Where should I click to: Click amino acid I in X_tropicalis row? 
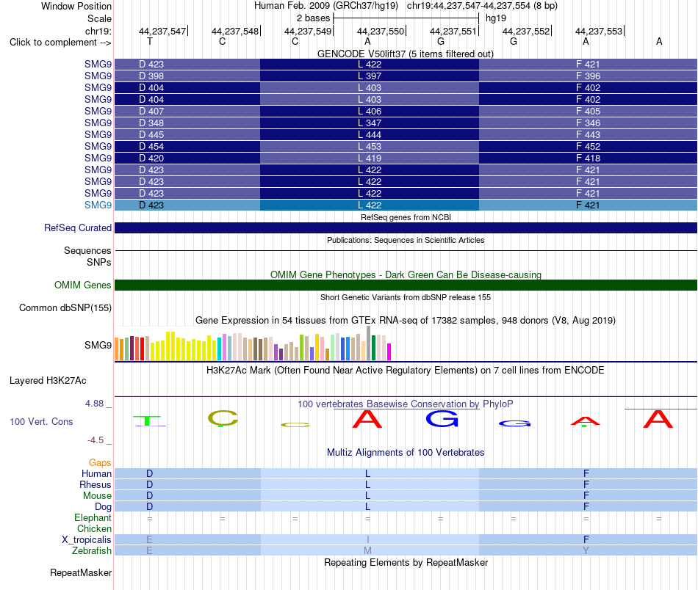(367, 540)
